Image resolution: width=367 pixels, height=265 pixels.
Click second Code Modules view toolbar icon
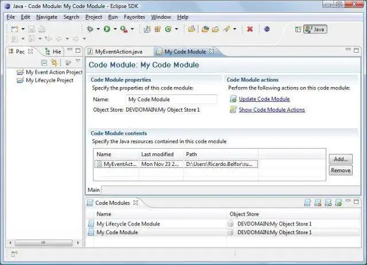point(318,203)
